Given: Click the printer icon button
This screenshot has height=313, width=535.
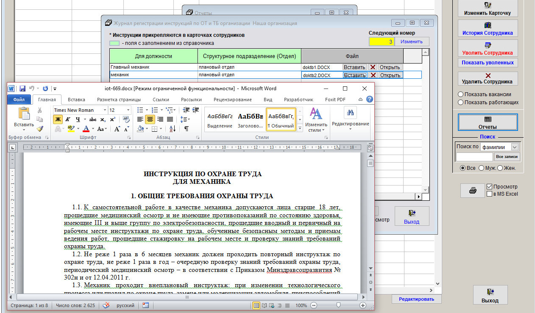Looking at the screenshot, I should coord(473,191).
